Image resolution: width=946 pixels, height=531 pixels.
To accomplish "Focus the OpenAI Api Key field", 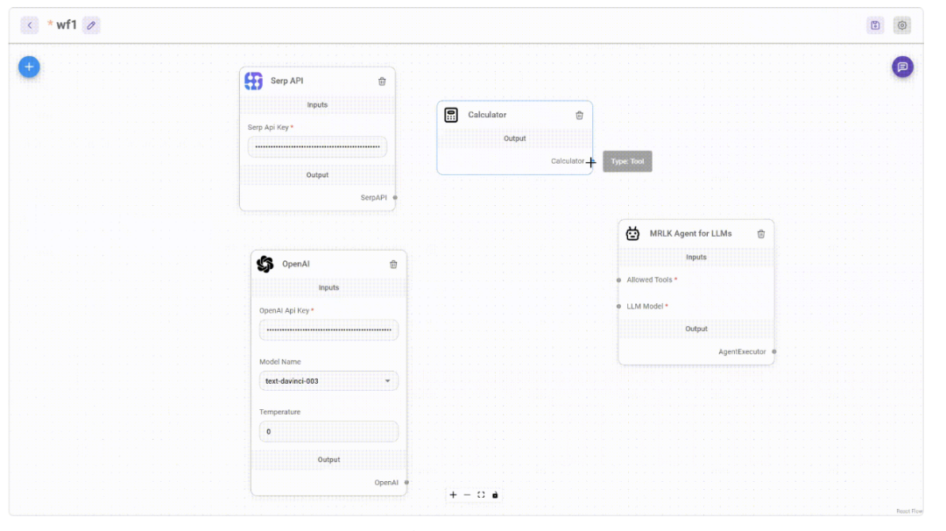I will click(328, 330).
